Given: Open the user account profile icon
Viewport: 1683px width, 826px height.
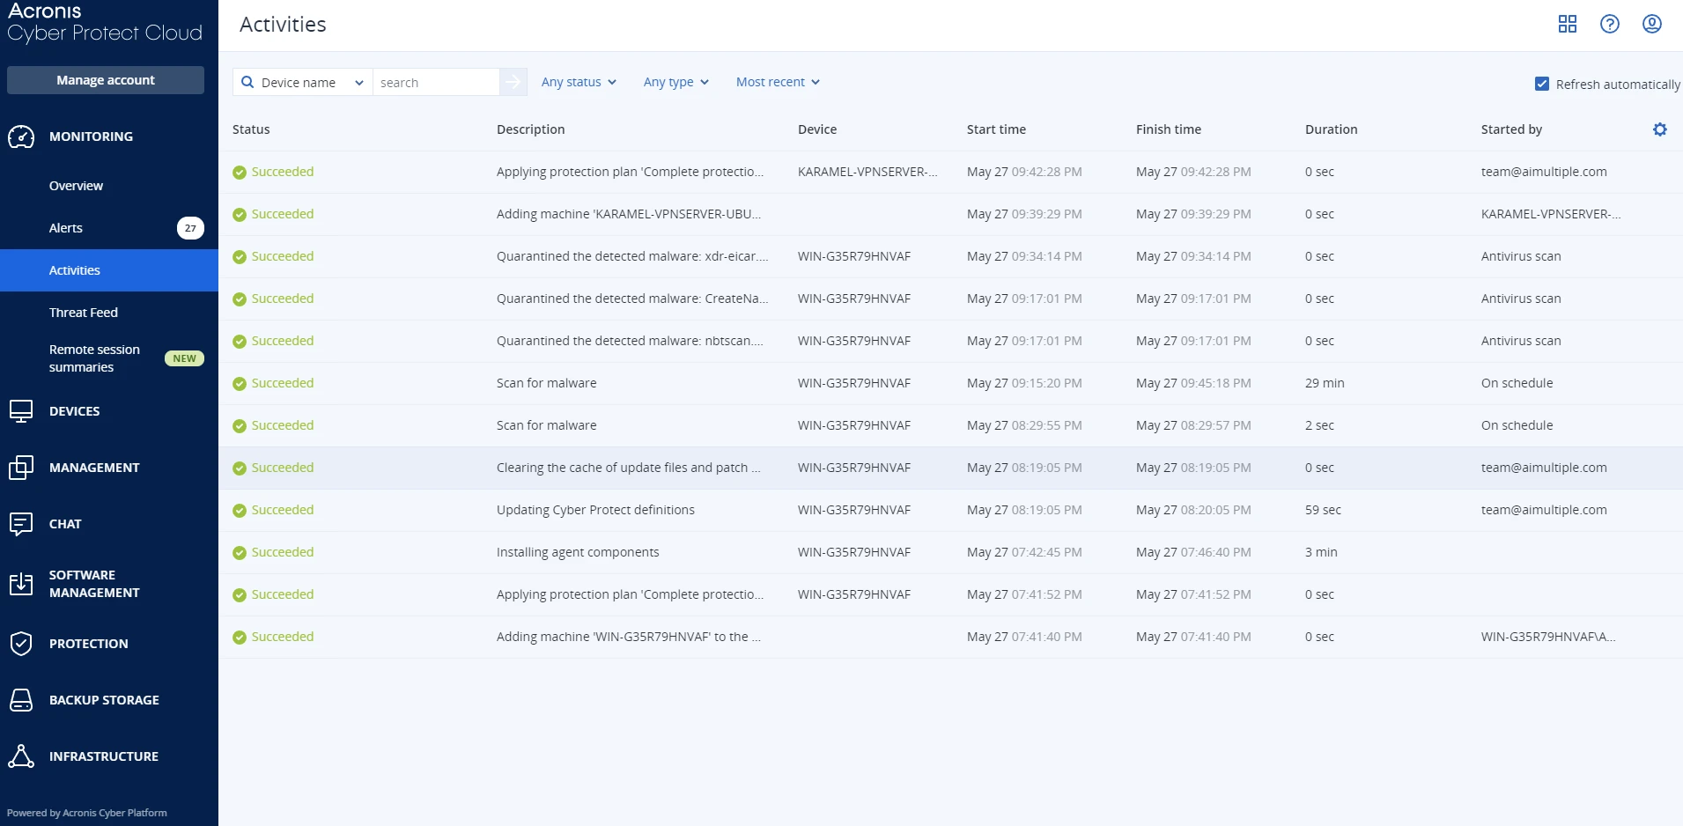Looking at the screenshot, I should coord(1651,24).
